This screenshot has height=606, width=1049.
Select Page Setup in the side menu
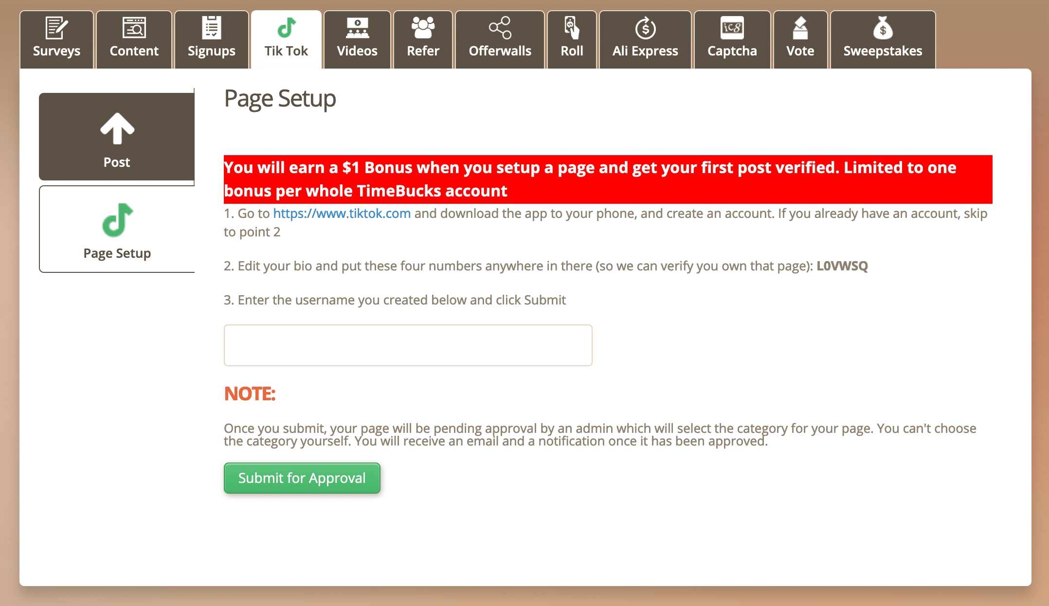coord(117,229)
